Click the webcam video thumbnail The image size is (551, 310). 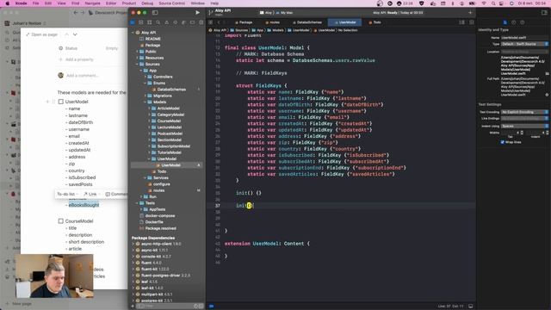tap(54, 276)
